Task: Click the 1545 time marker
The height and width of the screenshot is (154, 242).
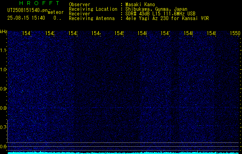Action: click(119, 33)
